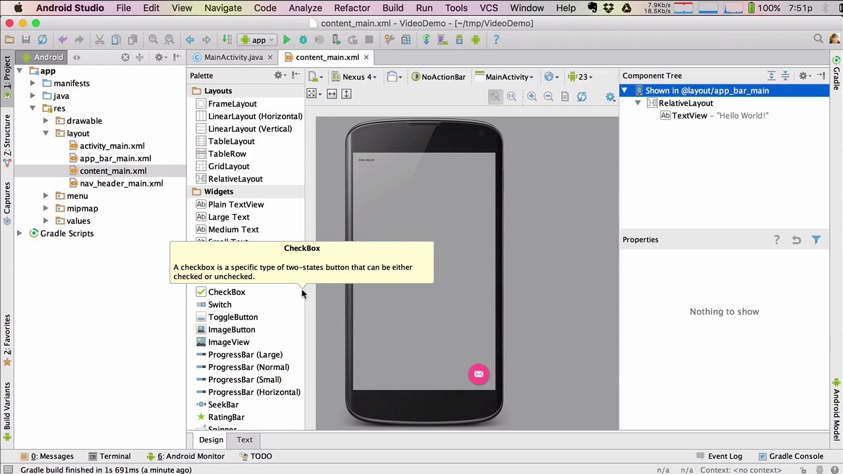Expand the drawable folder
This screenshot has width=843, height=474.
(x=45, y=121)
